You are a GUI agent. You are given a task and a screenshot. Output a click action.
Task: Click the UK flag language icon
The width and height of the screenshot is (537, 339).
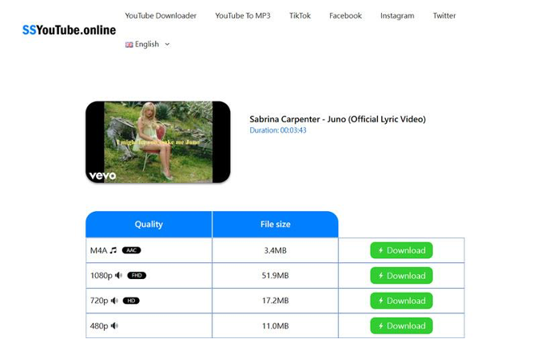(129, 45)
